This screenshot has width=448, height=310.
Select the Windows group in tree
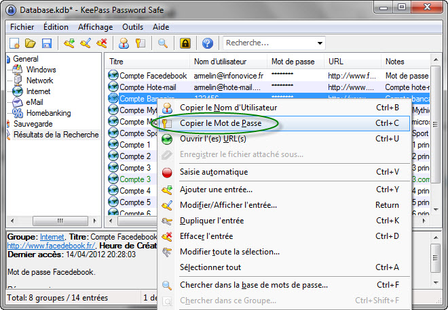pyautogui.click(x=41, y=70)
